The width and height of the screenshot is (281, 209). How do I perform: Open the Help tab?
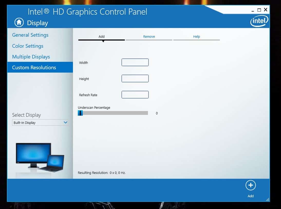(x=196, y=36)
